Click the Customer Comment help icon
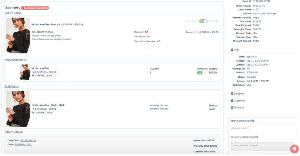The height and width of the screenshot is (156, 300). tap(256, 137)
